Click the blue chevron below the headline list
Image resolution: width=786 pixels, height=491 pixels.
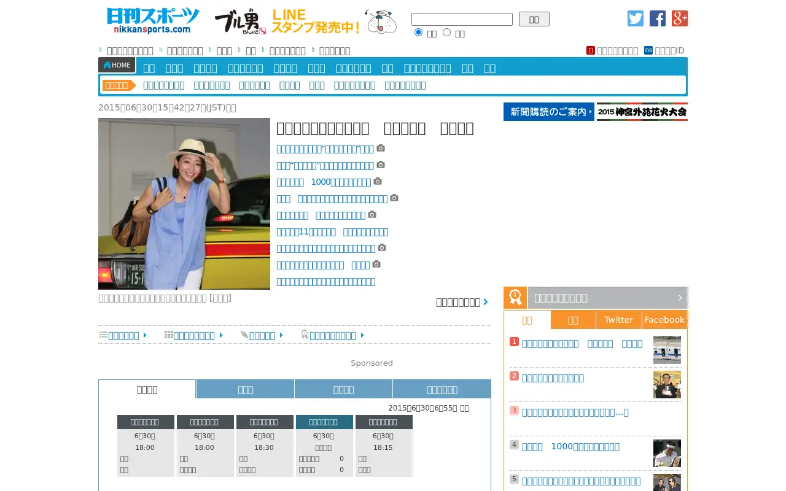(486, 302)
